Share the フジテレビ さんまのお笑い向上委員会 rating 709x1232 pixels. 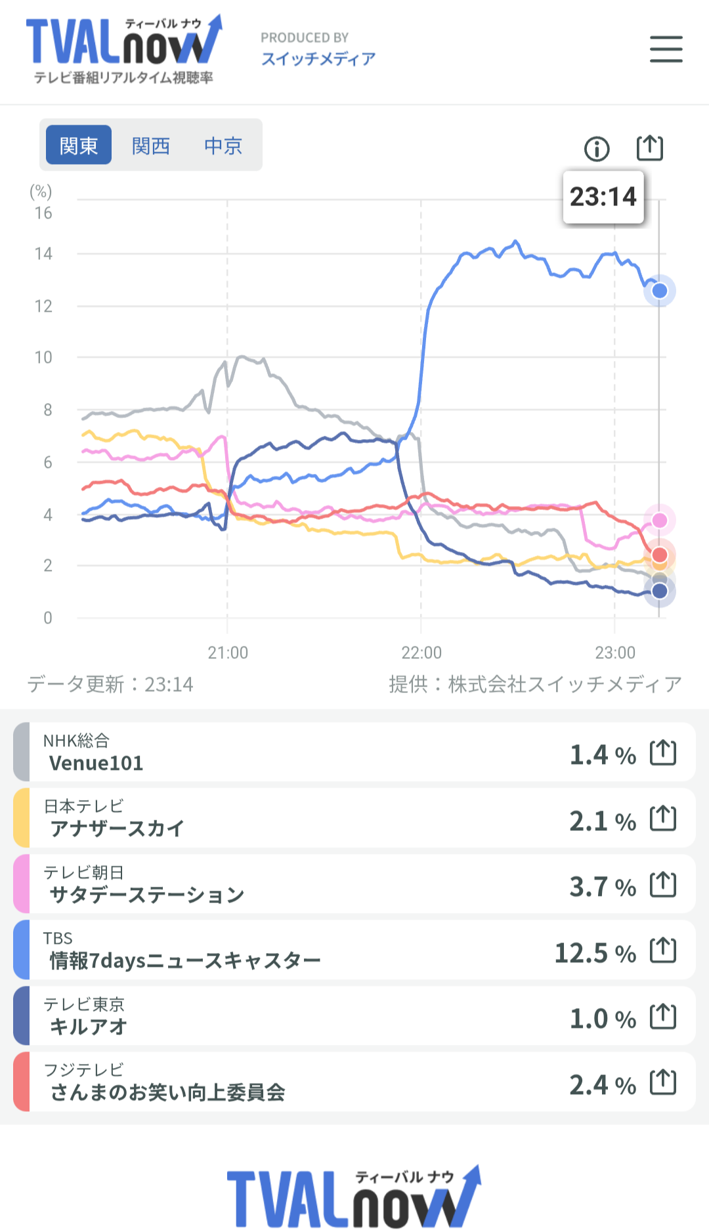[662, 1082]
